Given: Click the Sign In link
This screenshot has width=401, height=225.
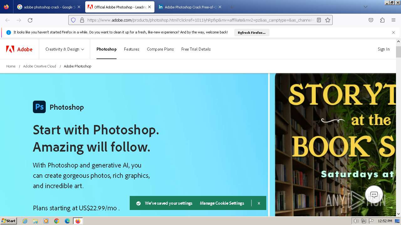Looking at the screenshot, I should [383, 49].
